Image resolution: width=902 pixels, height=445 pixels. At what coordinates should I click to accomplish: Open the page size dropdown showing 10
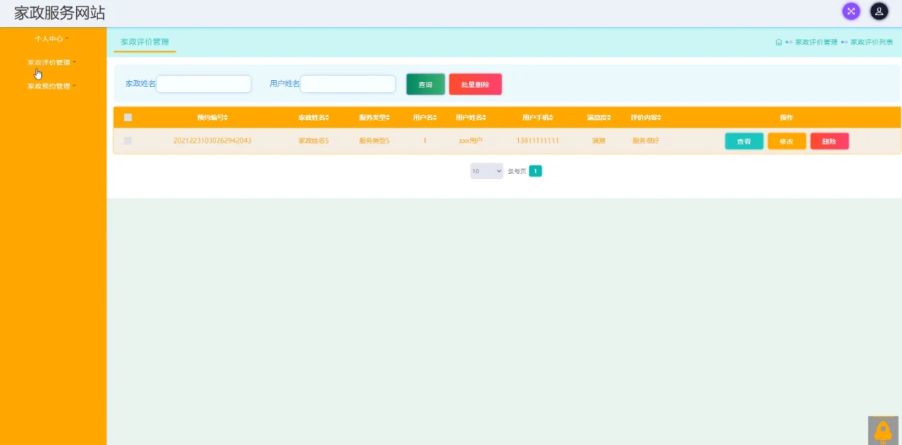486,171
